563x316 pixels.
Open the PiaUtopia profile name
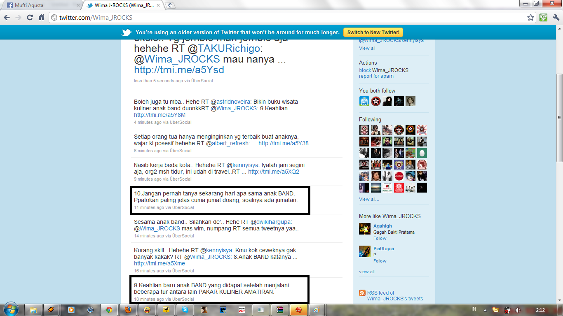384,249
